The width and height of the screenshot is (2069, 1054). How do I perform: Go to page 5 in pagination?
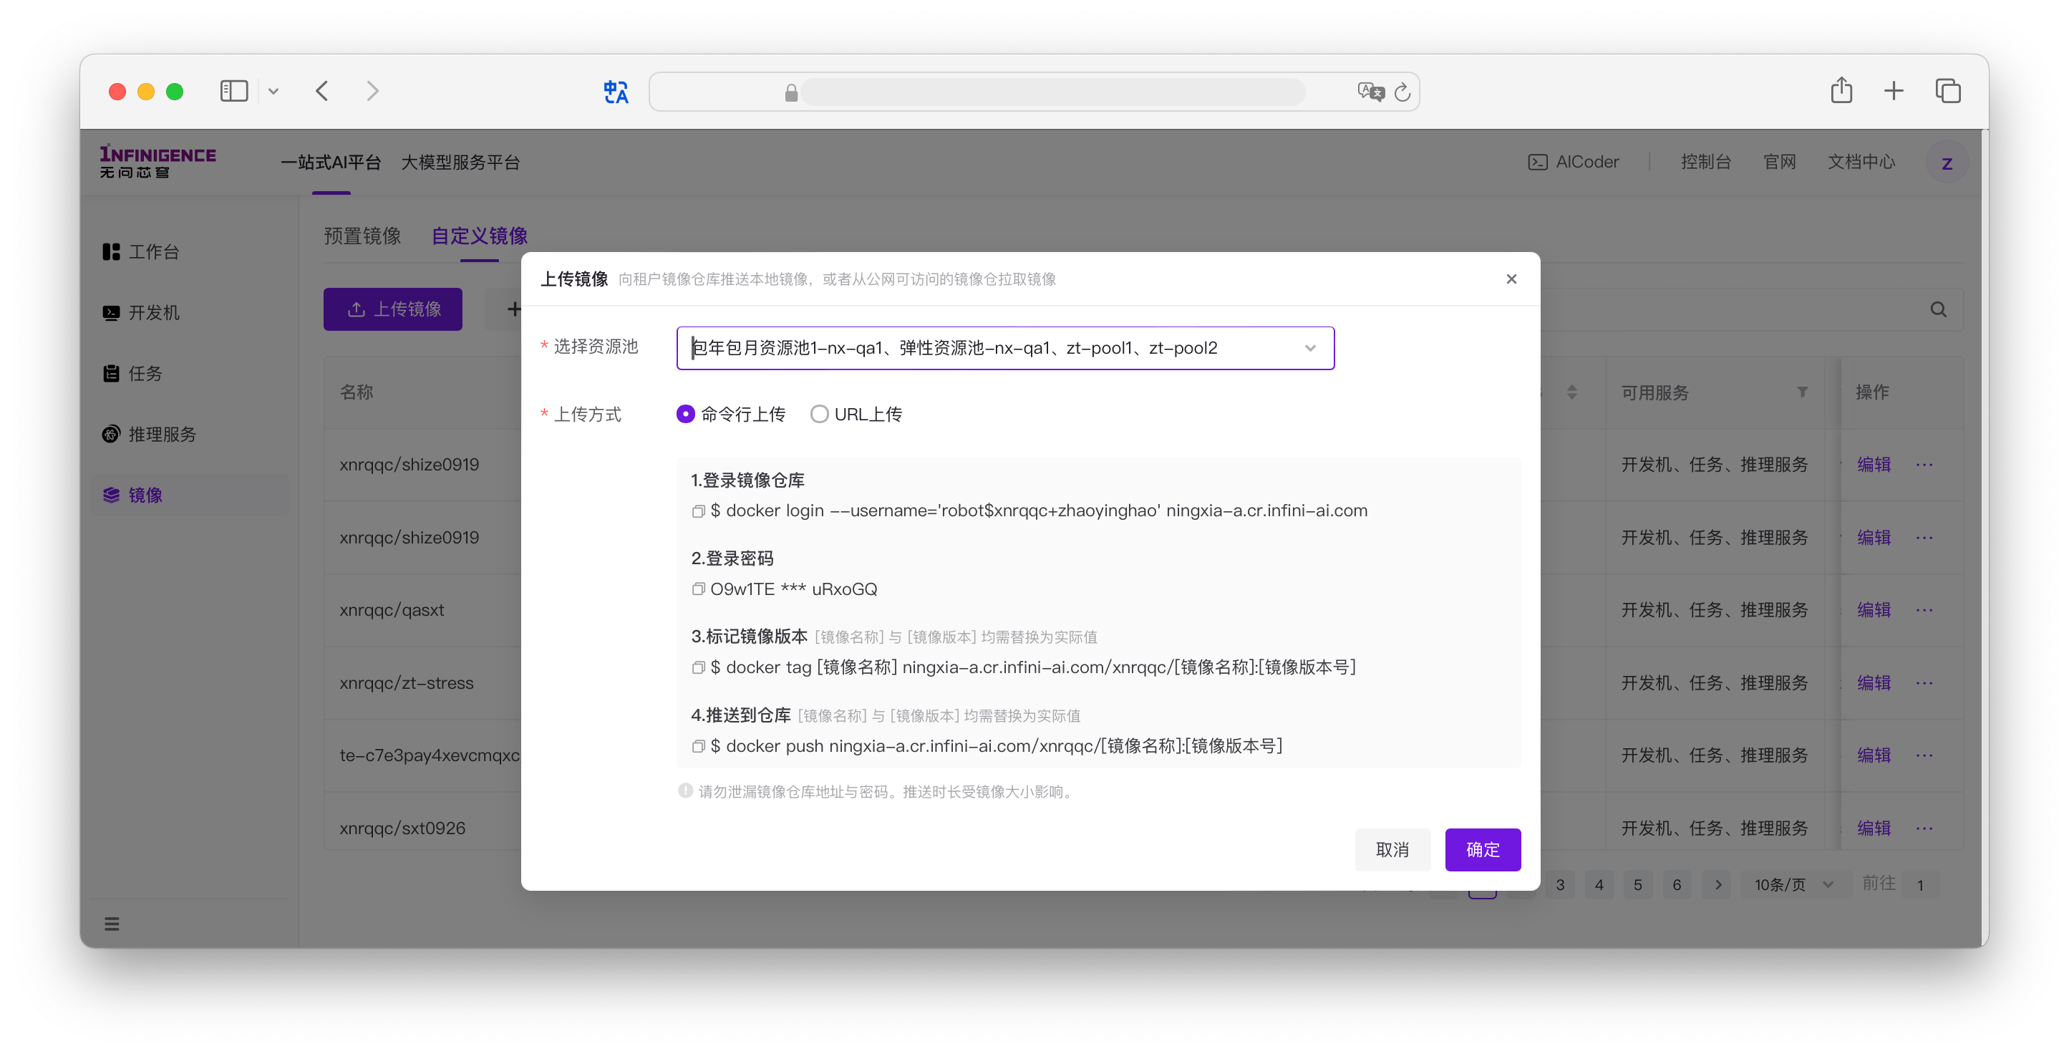coord(1638,884)
